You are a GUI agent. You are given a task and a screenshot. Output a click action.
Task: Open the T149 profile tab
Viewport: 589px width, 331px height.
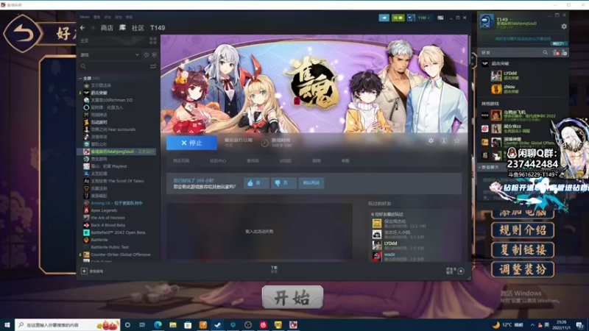click(158, 28)
